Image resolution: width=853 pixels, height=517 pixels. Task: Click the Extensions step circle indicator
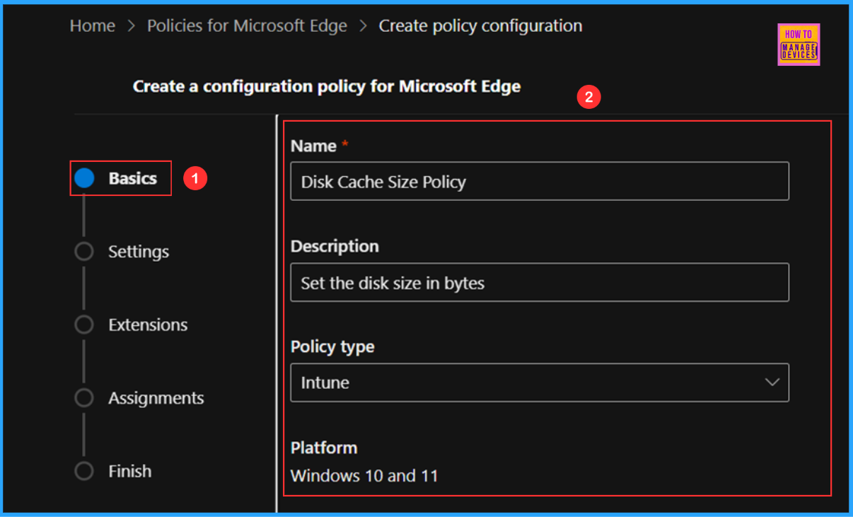click(84, 325)
